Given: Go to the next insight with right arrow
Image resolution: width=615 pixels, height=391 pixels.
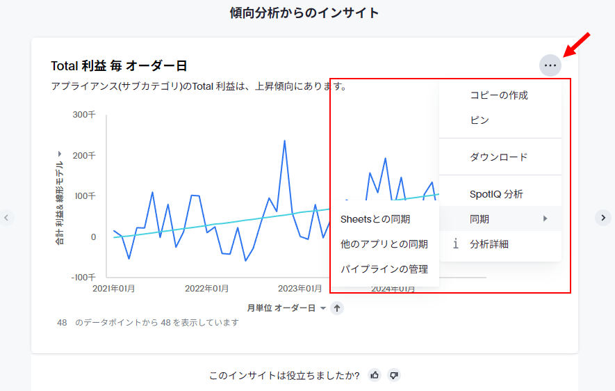Looking at the screenshot, I should (602, 218).
